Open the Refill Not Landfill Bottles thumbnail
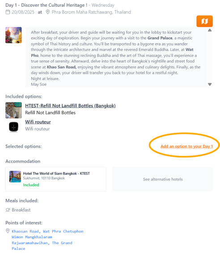Screen dimensions: 220x256 13,110
